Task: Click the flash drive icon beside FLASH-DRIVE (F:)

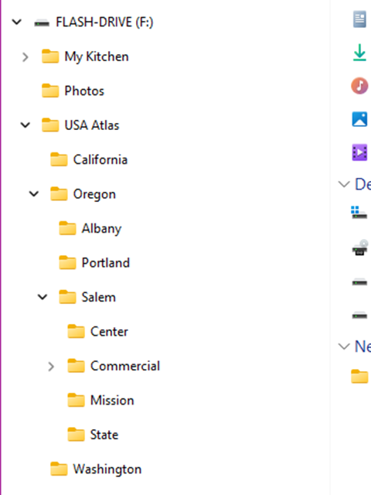Action: [x=42, y=22]
